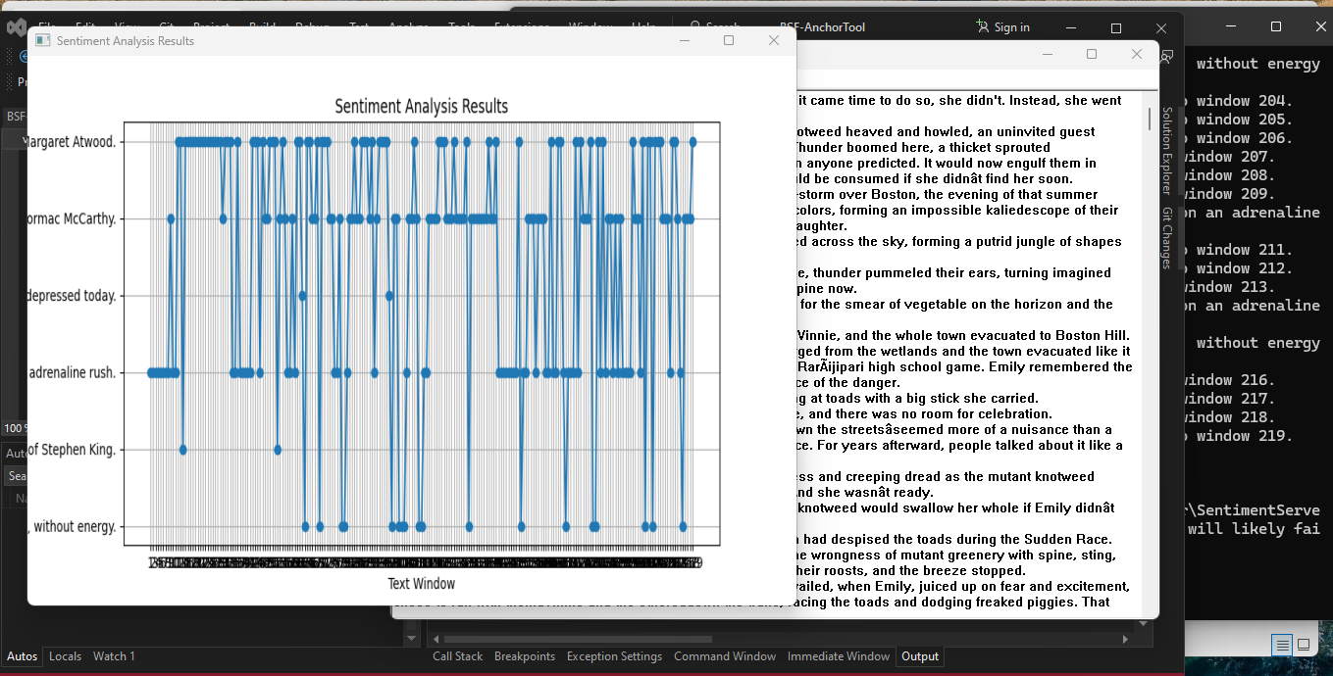The image size is (1333, 676).
Task: Click the Sentiment Analysis Results title bar text
Action: tap(126, 40)
